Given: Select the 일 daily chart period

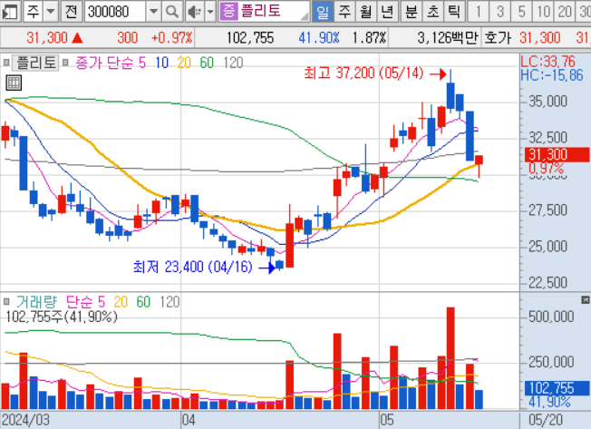Looking at the screenshot, I should (323, 12).
